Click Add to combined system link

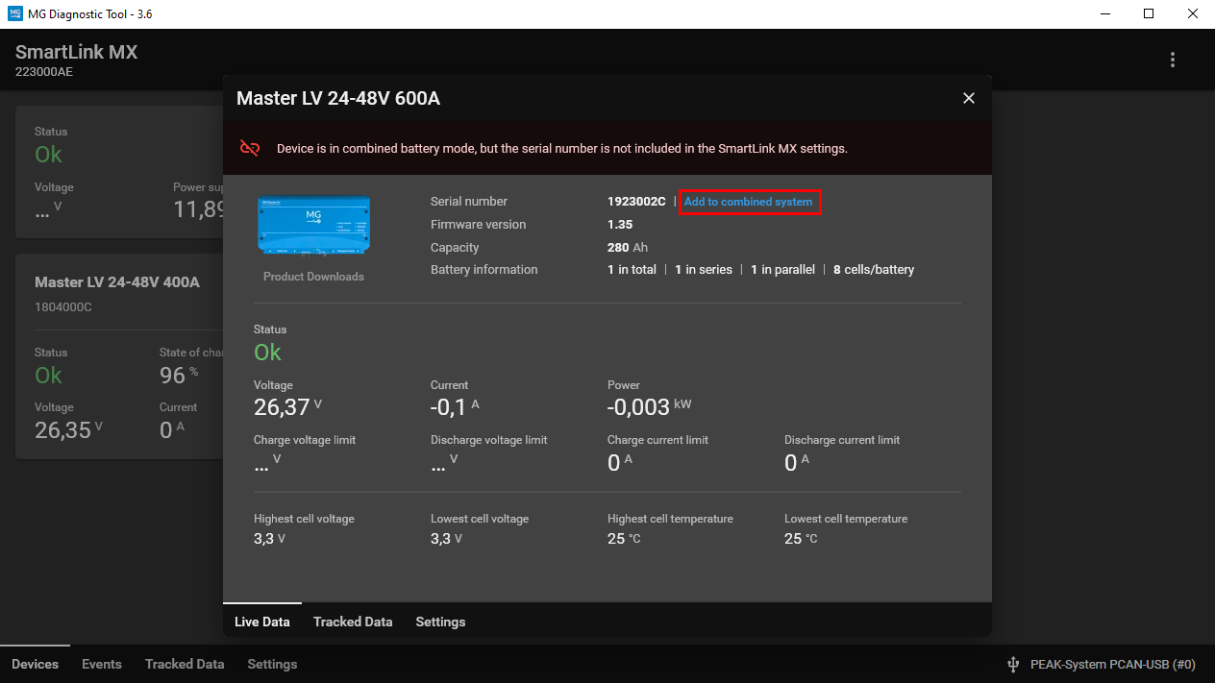click(749, 202)
